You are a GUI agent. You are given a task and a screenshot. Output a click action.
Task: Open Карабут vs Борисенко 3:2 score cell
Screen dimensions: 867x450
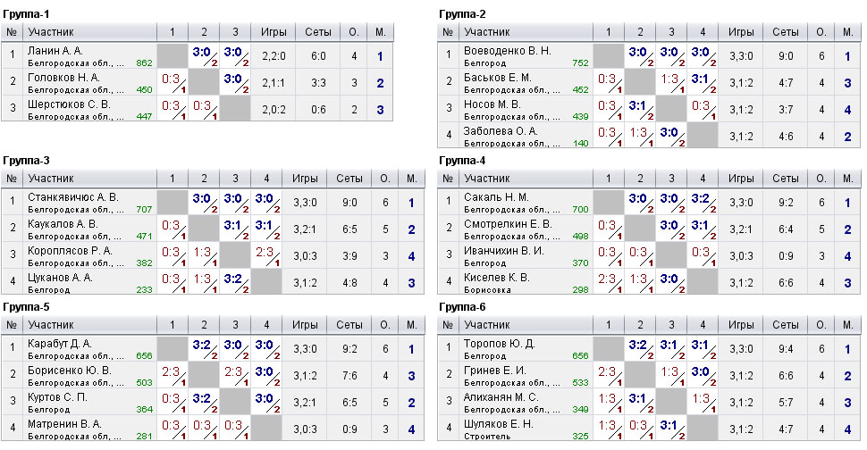[204, 348]
